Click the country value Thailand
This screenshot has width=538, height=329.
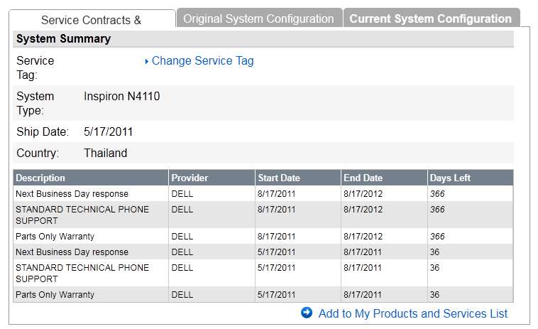(105, 153)
